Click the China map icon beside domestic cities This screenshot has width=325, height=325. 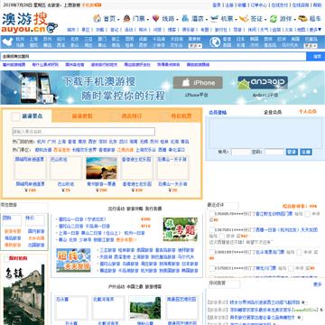[7, 42]
